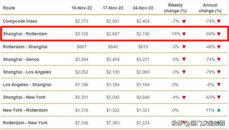This screenshot has height=130, width=229.
Task: Click the red arrow next to -63% annual change
Action: pyautogui.click(x=219, y=97)
